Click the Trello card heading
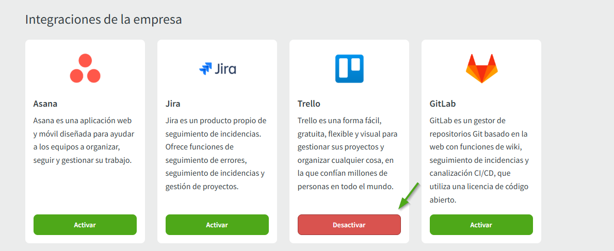 click(x=309, y=104)
